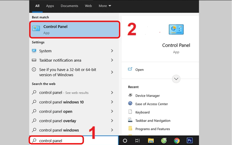Expand actions with the down chevron circle
This screenshot has width=232, height=145.
point(176,79)
